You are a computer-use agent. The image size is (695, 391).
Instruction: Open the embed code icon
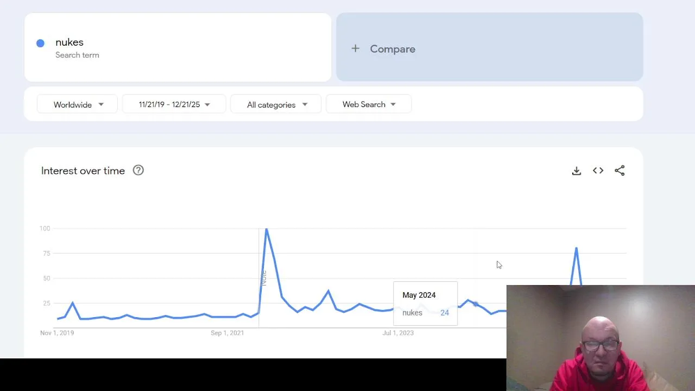click(x=598, y=171)
